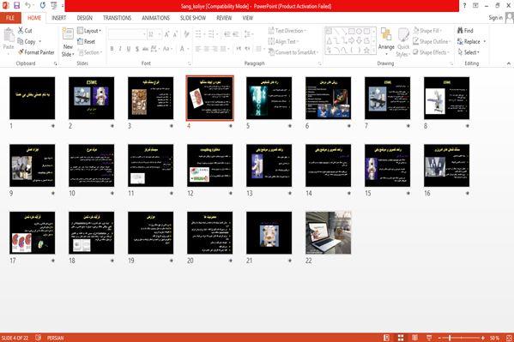The image size is (514, 342).
Task: Switch to Slide Sorter view in status bar
Action: click(401, 338)
